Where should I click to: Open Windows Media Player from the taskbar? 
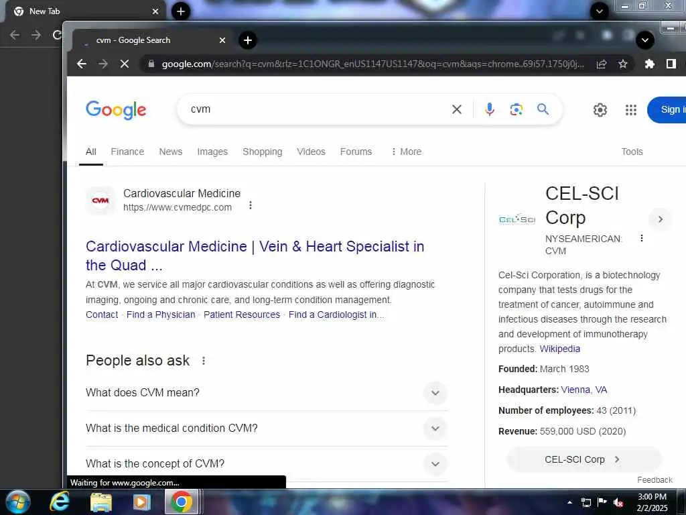coord(141,502)
